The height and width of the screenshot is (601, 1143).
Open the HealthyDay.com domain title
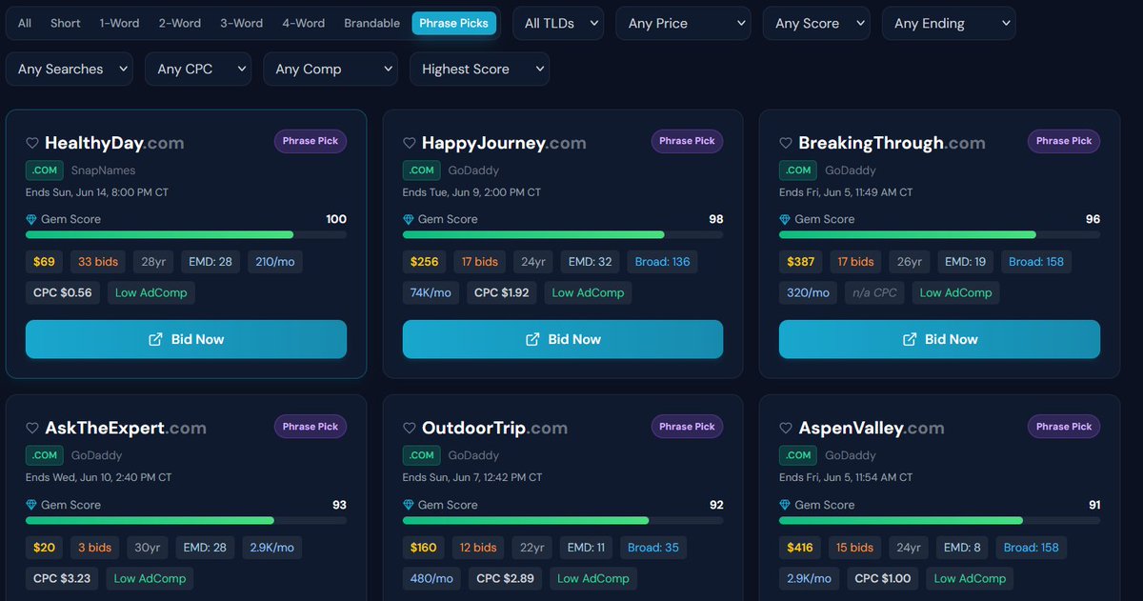click(114, 143)
